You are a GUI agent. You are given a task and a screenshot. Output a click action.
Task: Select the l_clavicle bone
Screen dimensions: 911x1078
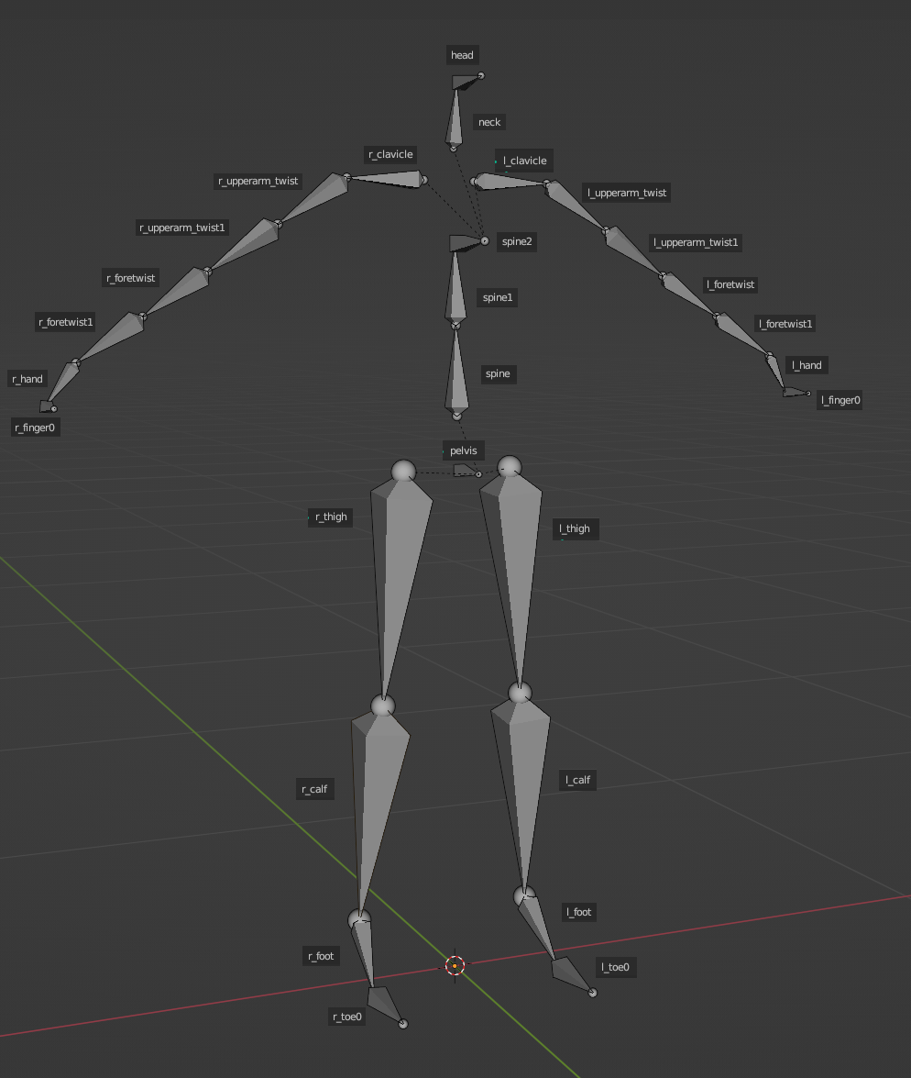510,182
